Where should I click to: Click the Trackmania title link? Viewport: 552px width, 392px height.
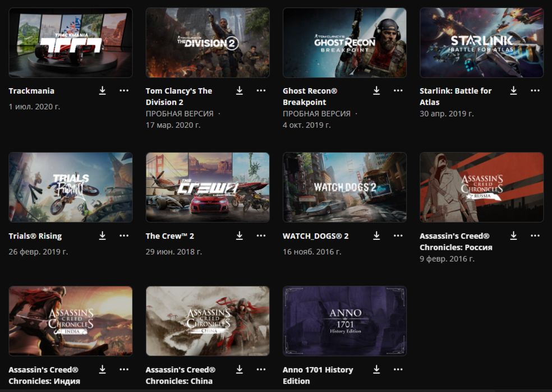[31, 91]
